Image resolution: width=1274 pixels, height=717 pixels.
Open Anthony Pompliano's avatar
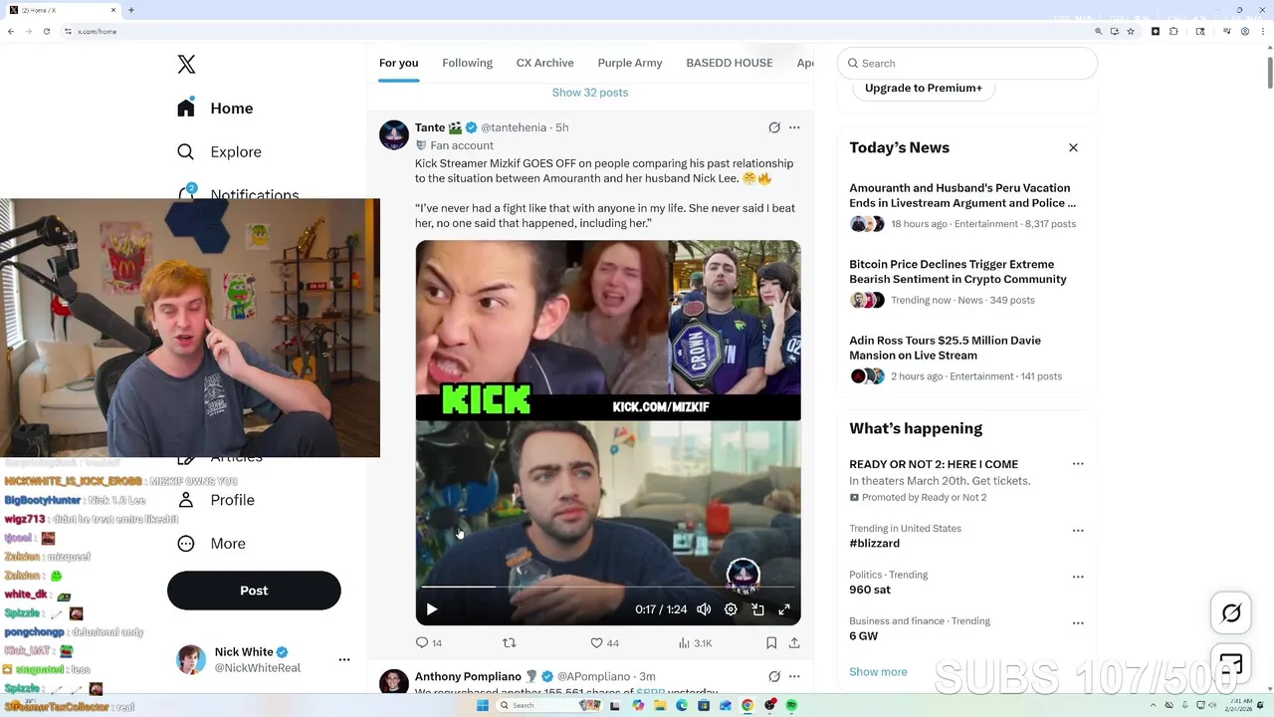pos(394,682)
